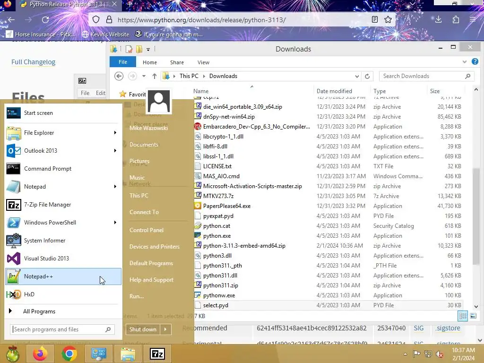Select PapersPlease64.exe in file list
The width and height of the screenshot is (484, 363).
[227, 206]
